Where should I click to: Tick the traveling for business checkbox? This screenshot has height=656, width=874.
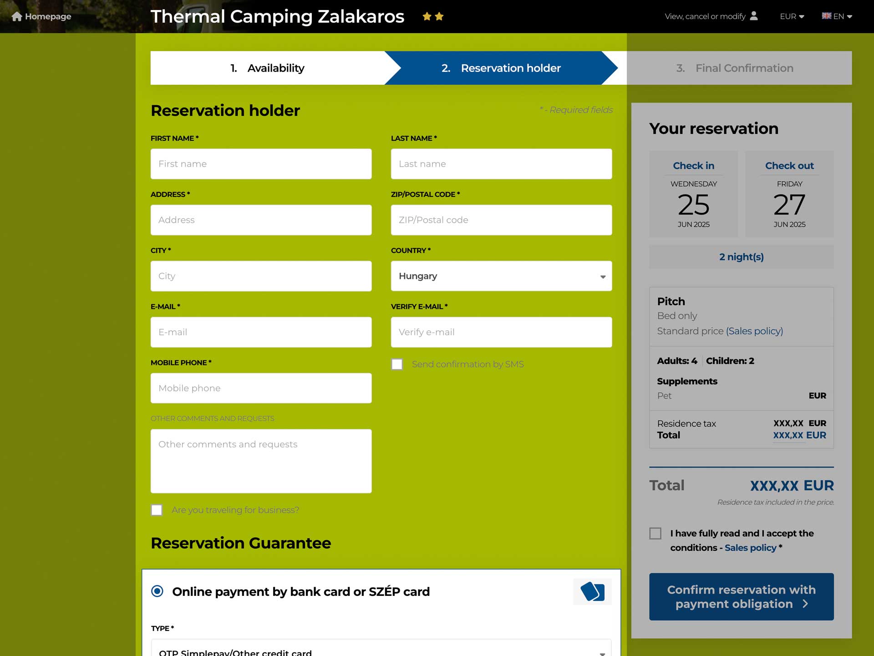pyautogui.click(x=157, y=510)
